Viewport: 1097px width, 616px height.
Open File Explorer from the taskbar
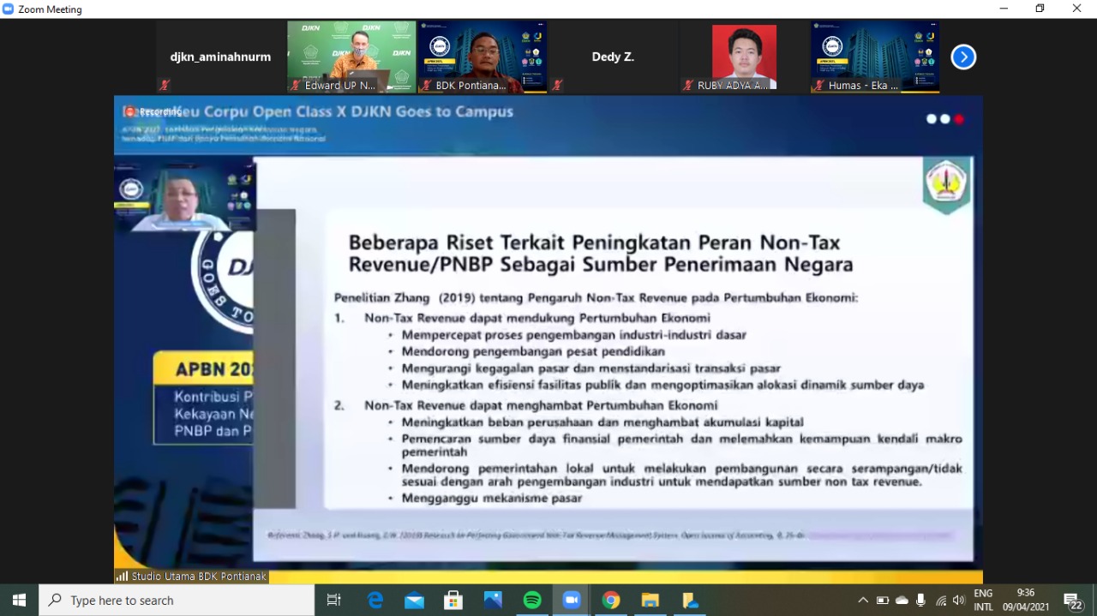[x=650, y=601]
